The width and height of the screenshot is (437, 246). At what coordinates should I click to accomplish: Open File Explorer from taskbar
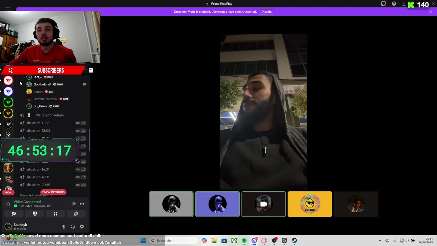(x=214, y=241)
